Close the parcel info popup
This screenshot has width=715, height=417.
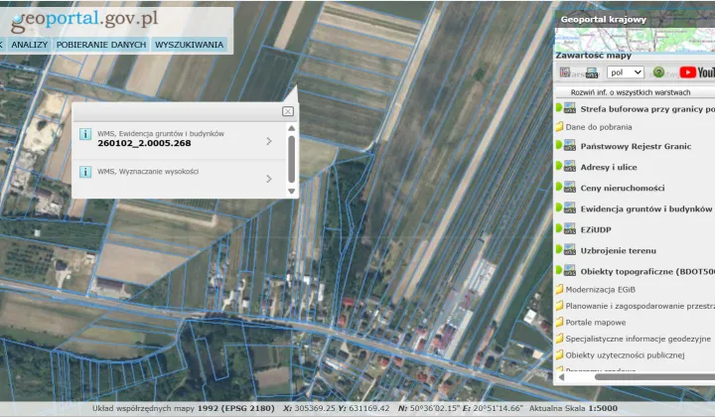288,111
